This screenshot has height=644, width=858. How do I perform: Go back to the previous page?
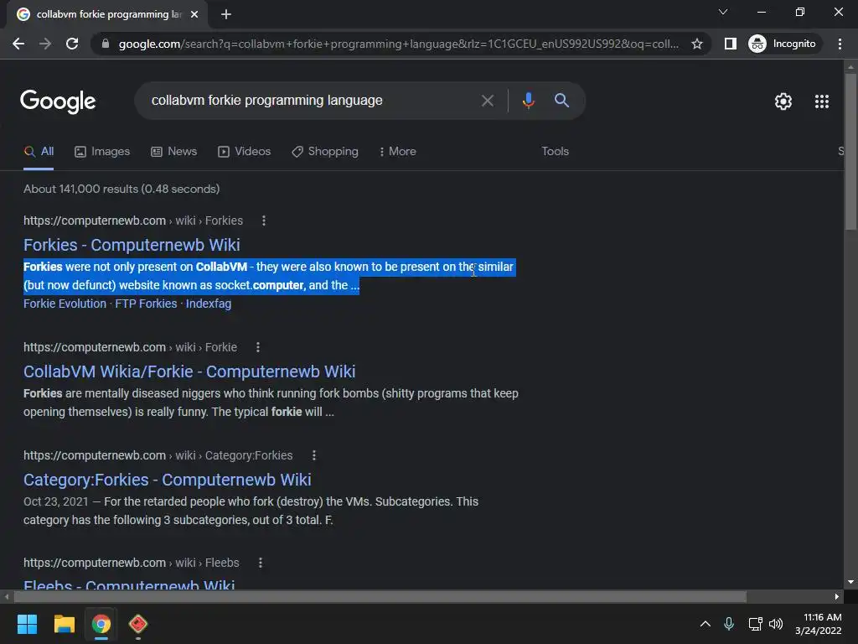point(18,44)
